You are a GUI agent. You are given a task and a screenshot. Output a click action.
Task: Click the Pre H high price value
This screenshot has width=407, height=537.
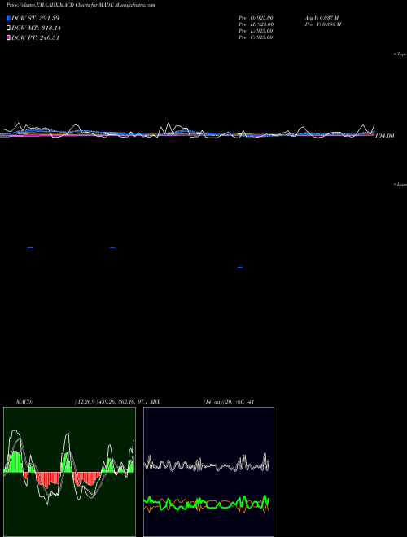coord(265,24)
